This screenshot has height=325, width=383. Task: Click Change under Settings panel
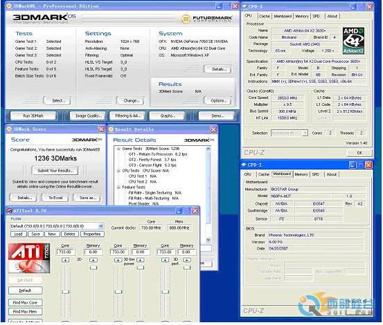click(x=130, y=100)
